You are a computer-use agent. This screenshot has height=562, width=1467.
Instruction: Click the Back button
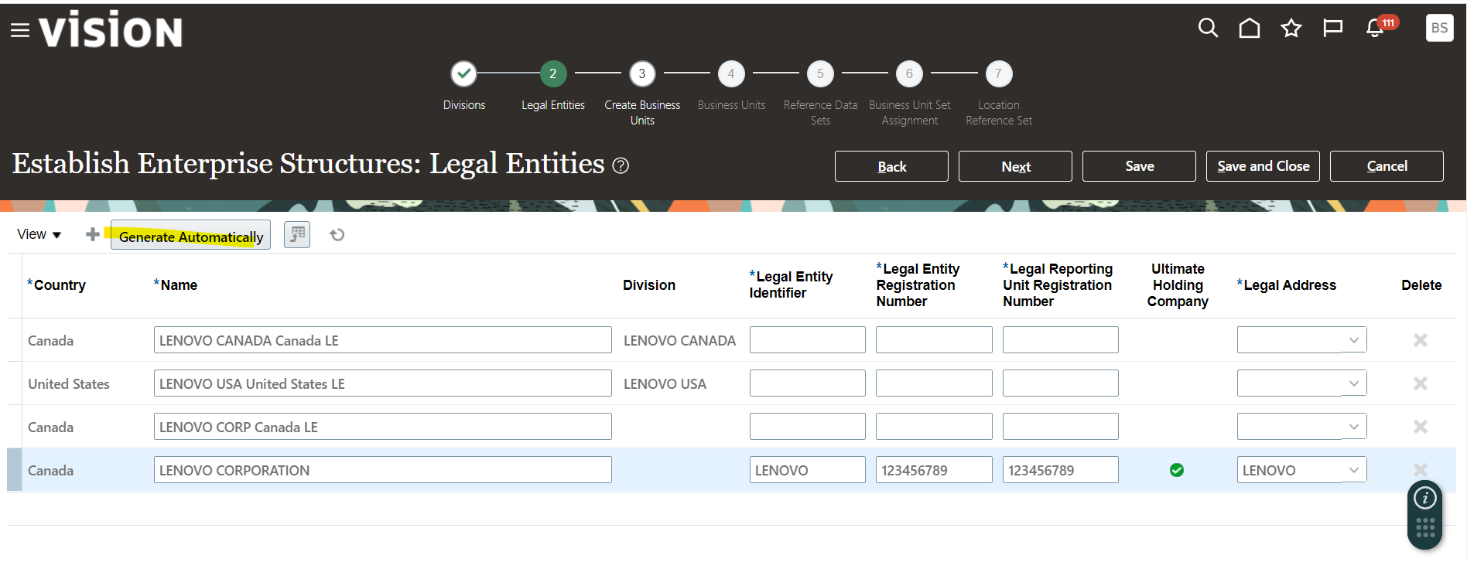coord(891,166)
